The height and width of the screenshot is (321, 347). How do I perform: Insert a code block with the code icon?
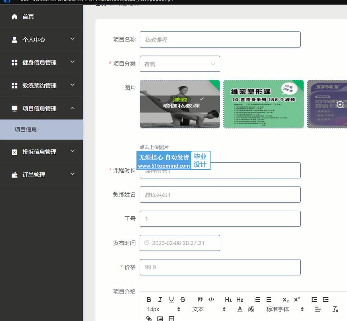coord(211,300)
